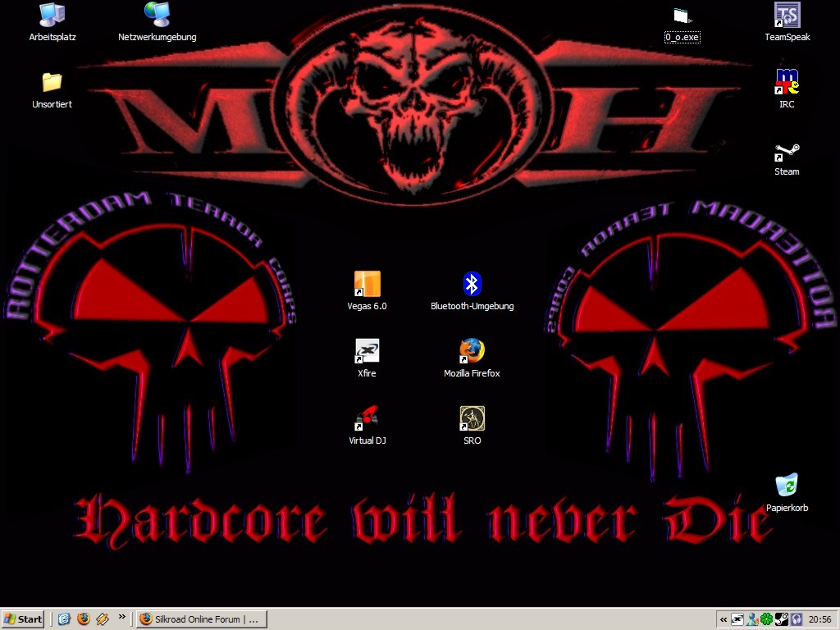The image size is (840, 630).
Task: Click the Arbeitsplatz desktop icon
Action: [52, 15]
